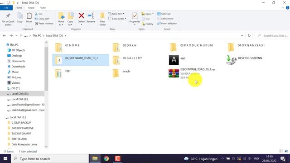Screen dimensions: 290x163
Task: Open the Copy to menu
Action: [70, 19]
